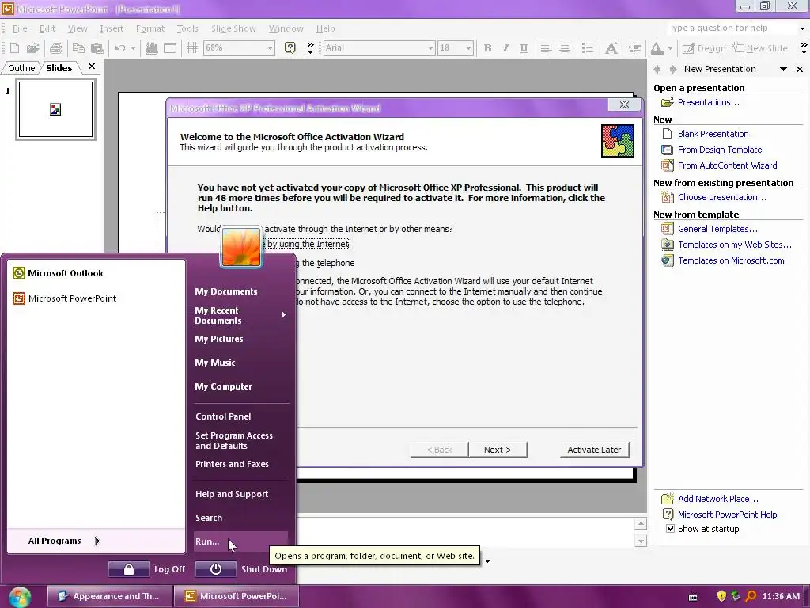The width and height of the screenshot is (810, 608).
Task: Switch to Appearance and Themes taskbar button
Action: pos(109,596)
